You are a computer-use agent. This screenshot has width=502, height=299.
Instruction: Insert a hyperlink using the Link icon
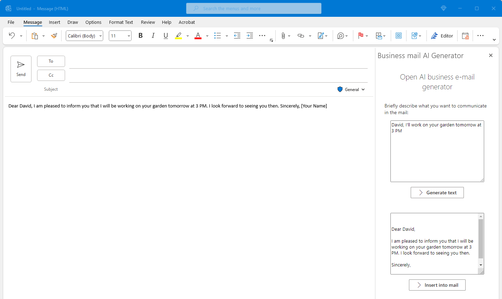pyautogui.click(x=301, y=35)
